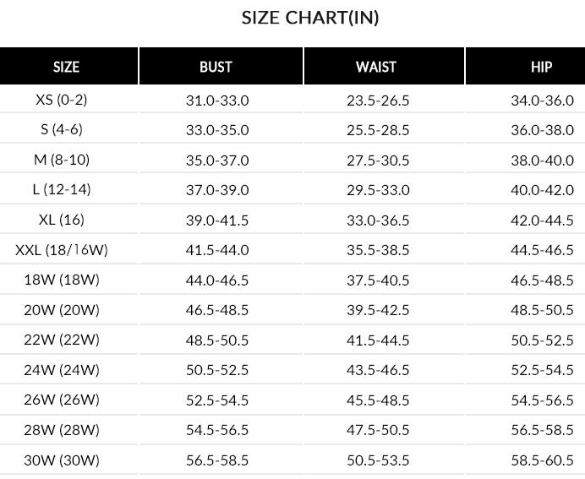Select the 22W (22W) size label
Image resolution: width=585 pixels, height=479 pixels.
click(62, 340)
